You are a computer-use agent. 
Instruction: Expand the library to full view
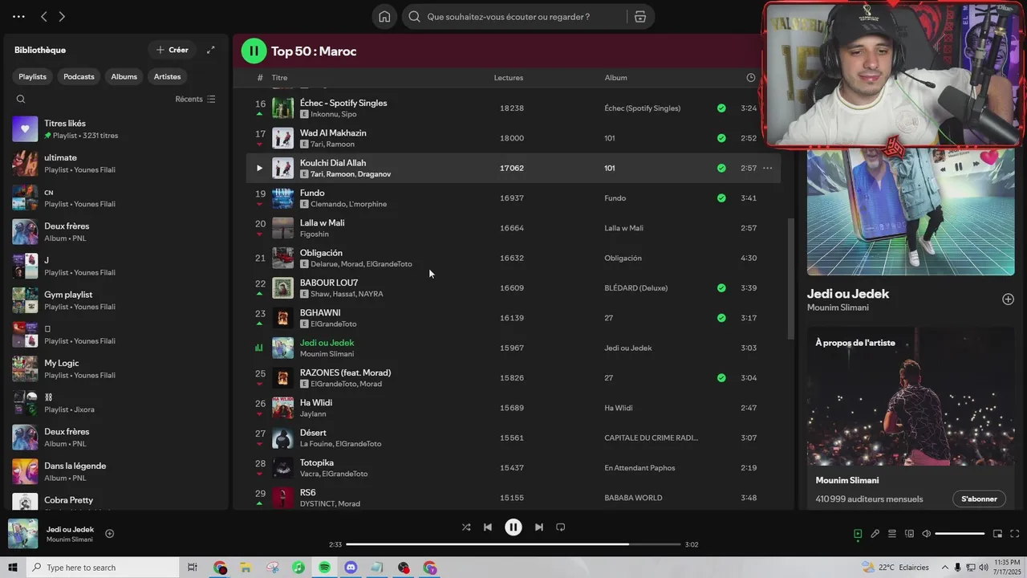point(211,50)
